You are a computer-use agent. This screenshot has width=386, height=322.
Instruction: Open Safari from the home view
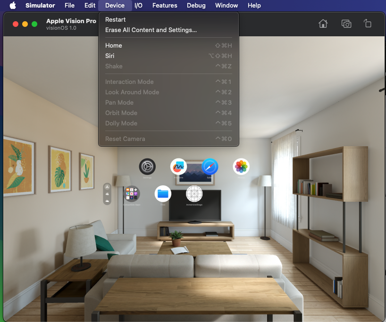click(x=210, y=166)
